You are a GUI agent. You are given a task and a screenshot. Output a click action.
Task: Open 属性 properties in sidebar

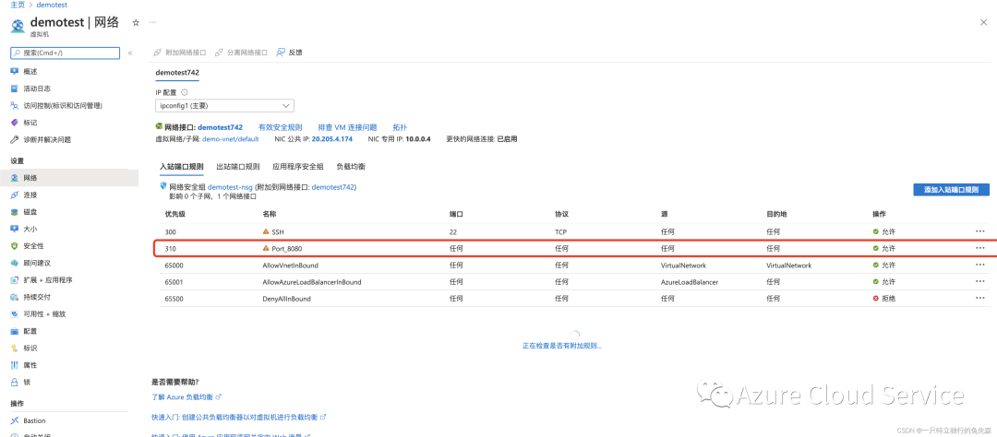coord(30,365)
